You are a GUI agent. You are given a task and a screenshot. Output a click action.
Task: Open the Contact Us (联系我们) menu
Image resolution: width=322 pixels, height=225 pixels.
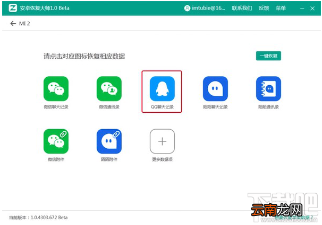(x=242, y=8)
